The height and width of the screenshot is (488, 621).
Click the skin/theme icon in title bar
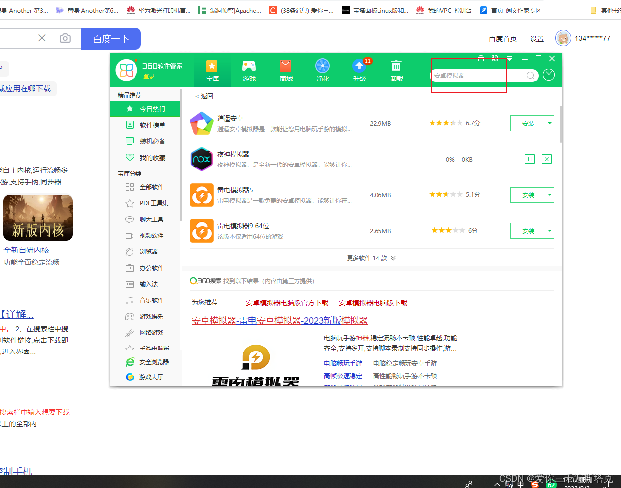click(x=495, y=58)
